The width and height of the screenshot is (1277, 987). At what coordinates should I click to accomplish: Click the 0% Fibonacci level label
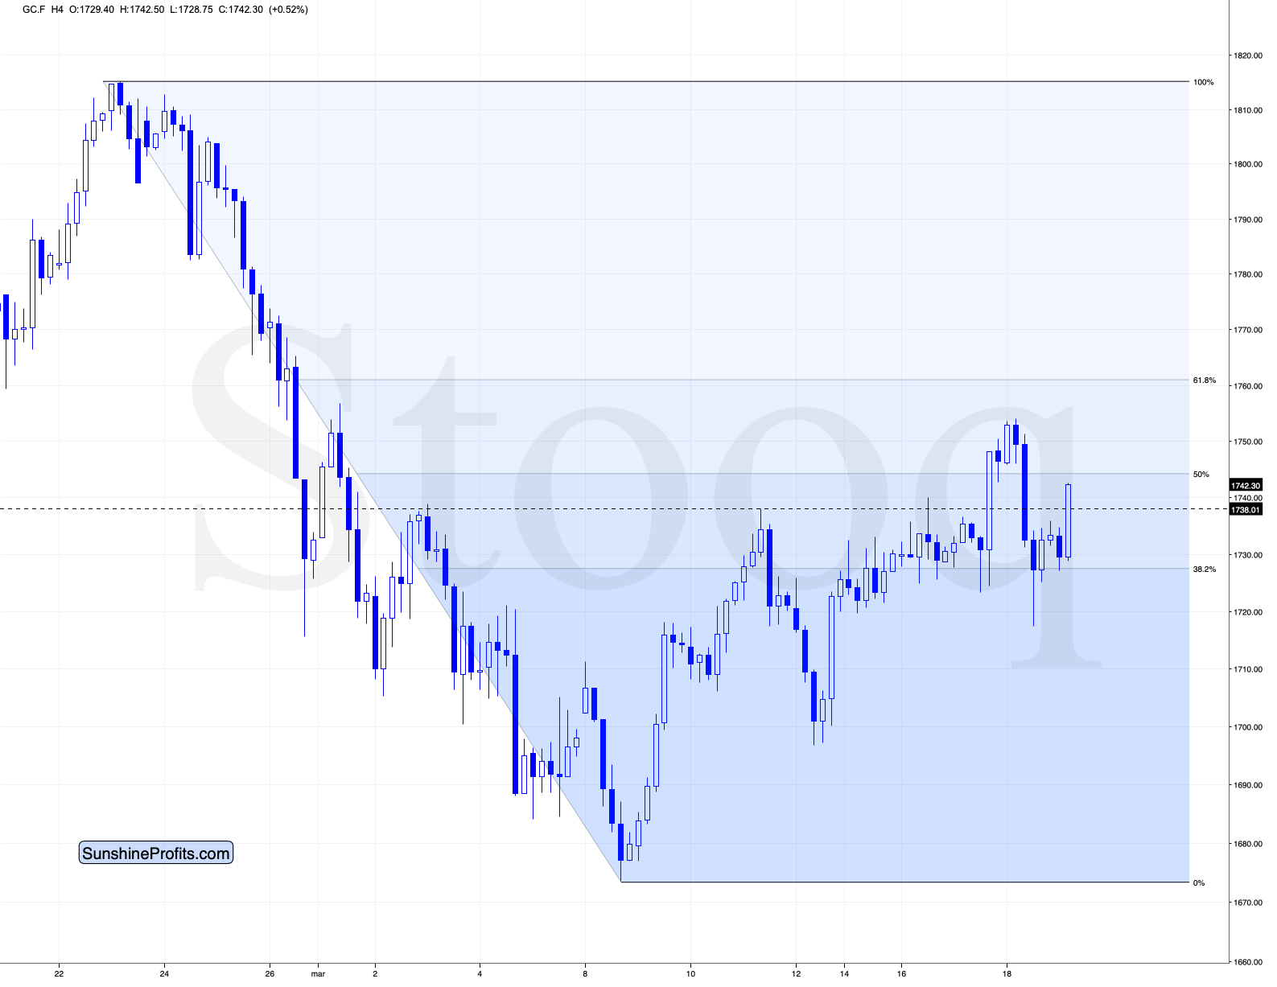click(x=1199, y=883)
